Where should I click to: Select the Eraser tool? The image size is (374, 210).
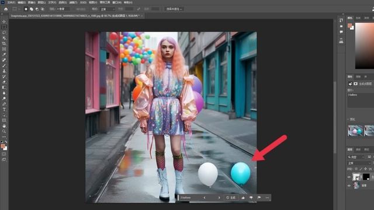[x=4, y=82]
